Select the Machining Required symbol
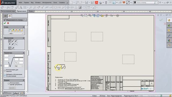172x97 pixels. click(13, 41)
